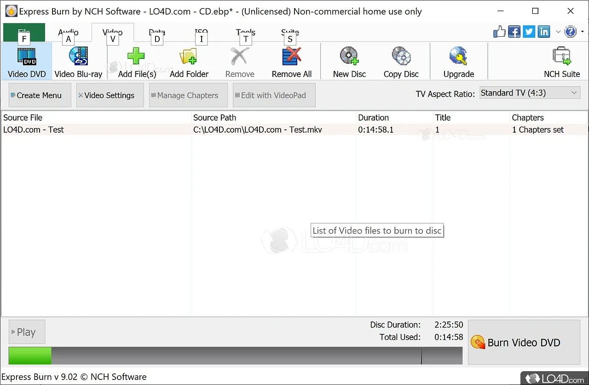Open the NCH Suite toolbox
589x385 pixels.
click(x=562, y=61)
